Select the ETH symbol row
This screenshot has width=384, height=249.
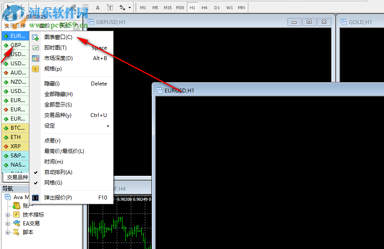15,137
